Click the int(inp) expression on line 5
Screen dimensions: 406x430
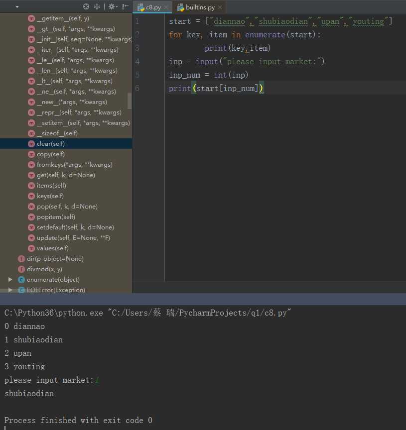click(231, 75)
